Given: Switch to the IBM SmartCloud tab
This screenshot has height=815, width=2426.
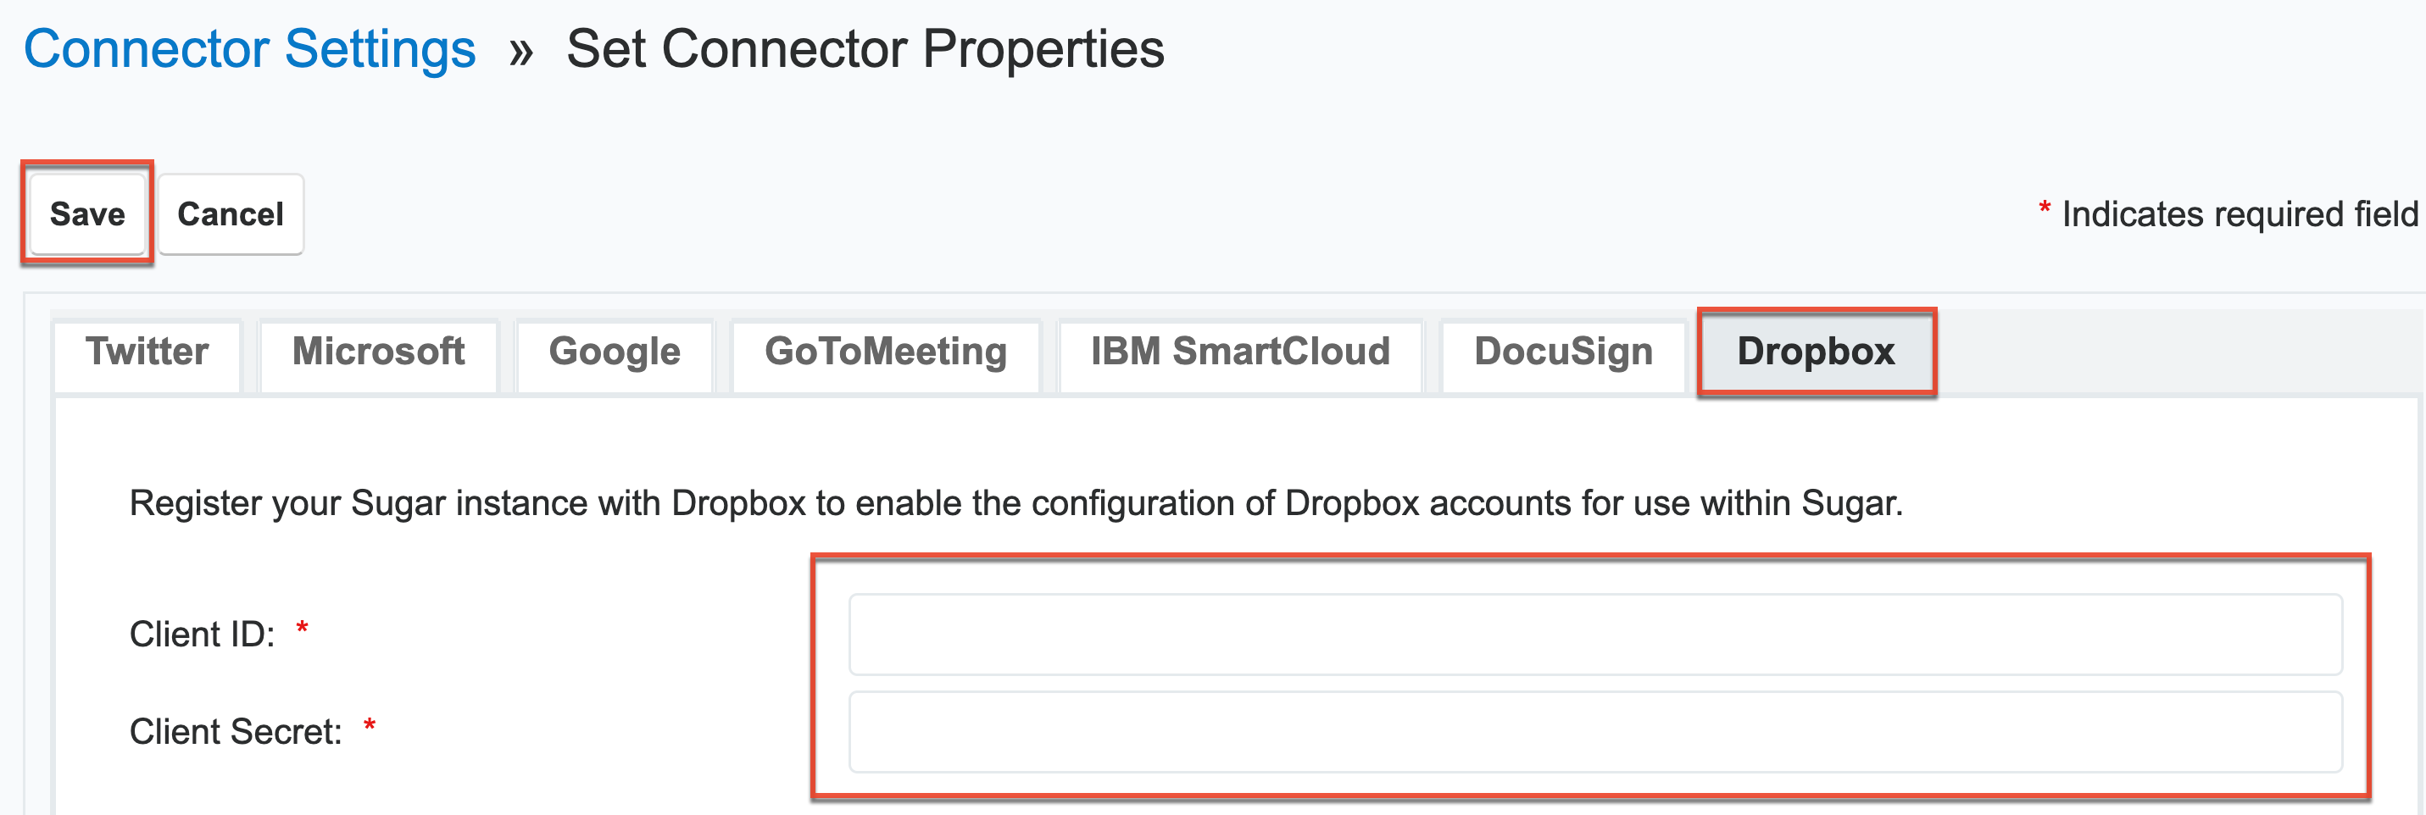Looking at the screenshot, I should [1239, 352].
